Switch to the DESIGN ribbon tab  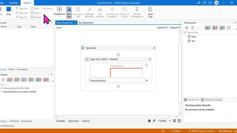(13, 3)
